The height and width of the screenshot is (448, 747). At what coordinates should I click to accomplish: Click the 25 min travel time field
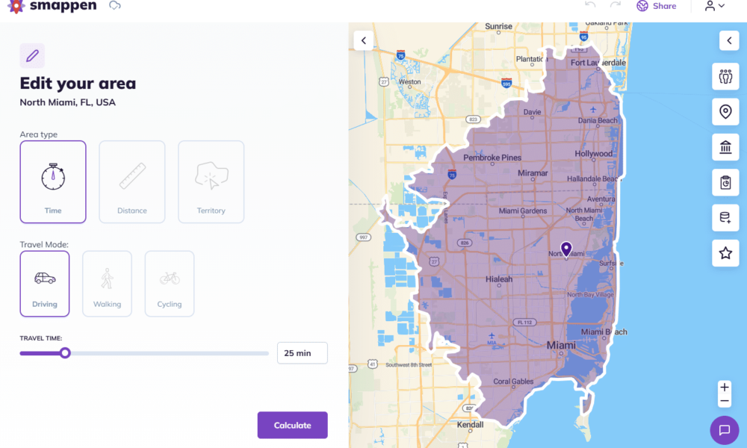click(302, 353)
